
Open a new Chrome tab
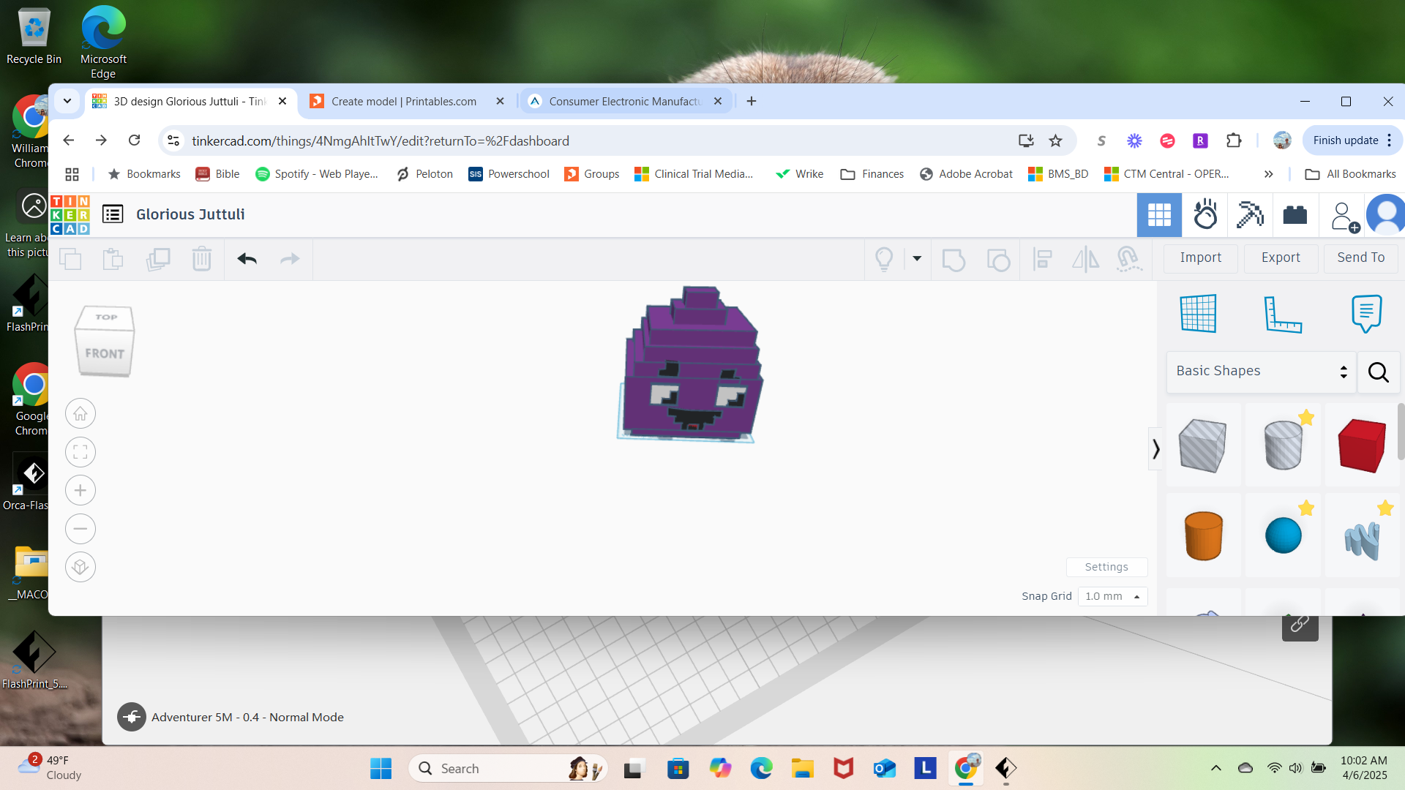pos(752,101)
